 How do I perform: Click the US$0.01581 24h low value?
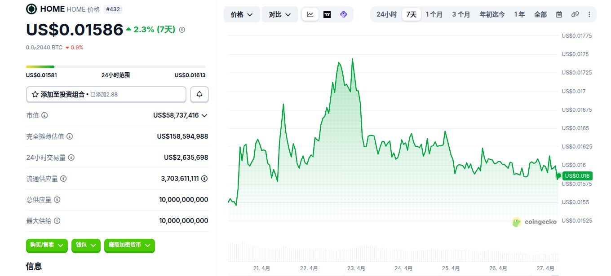pyautogui.click(x=41, y=75)
